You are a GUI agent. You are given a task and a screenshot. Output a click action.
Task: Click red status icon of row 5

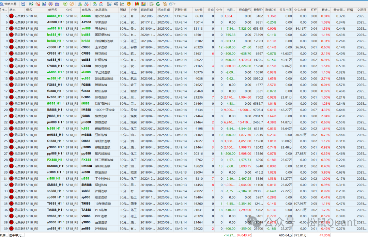coord(11,16)
